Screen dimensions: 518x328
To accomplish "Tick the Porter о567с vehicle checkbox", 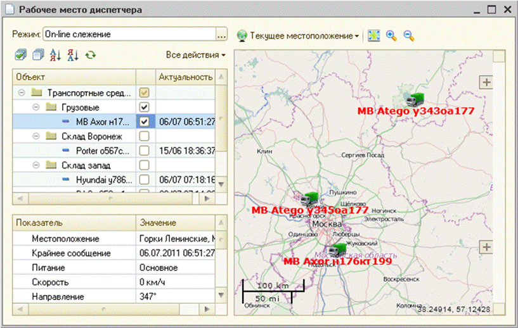I will (x=144, y=151).
